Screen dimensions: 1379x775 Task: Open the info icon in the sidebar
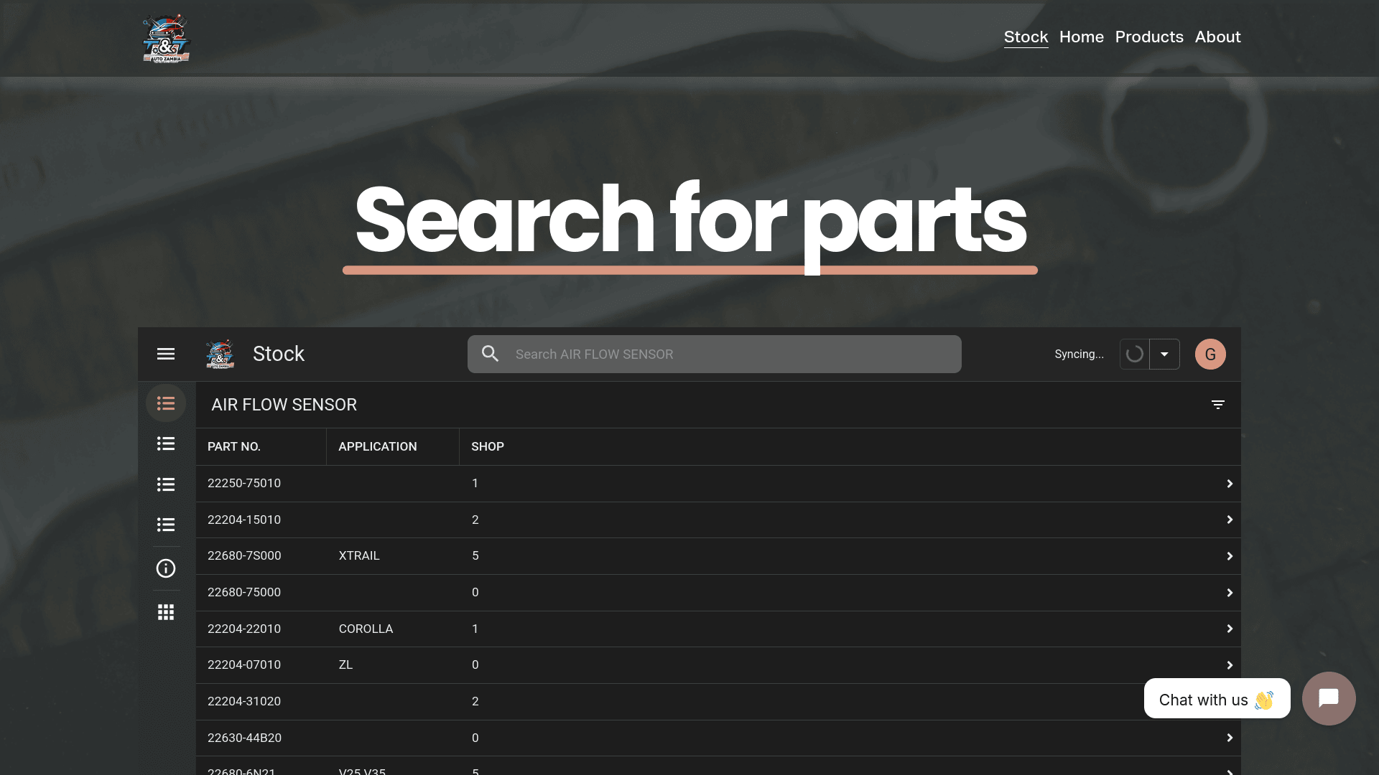click(x=166, y=568)
